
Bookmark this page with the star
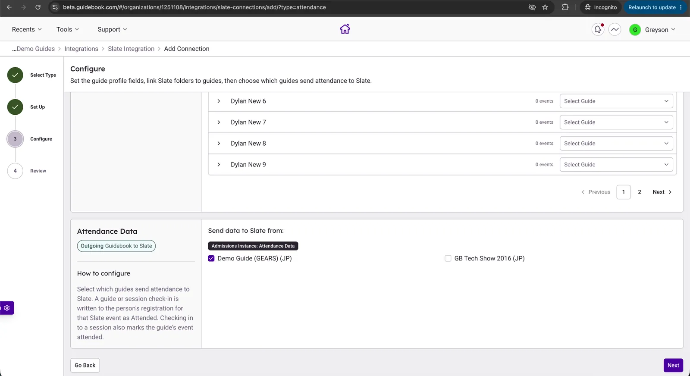[545, 7]
